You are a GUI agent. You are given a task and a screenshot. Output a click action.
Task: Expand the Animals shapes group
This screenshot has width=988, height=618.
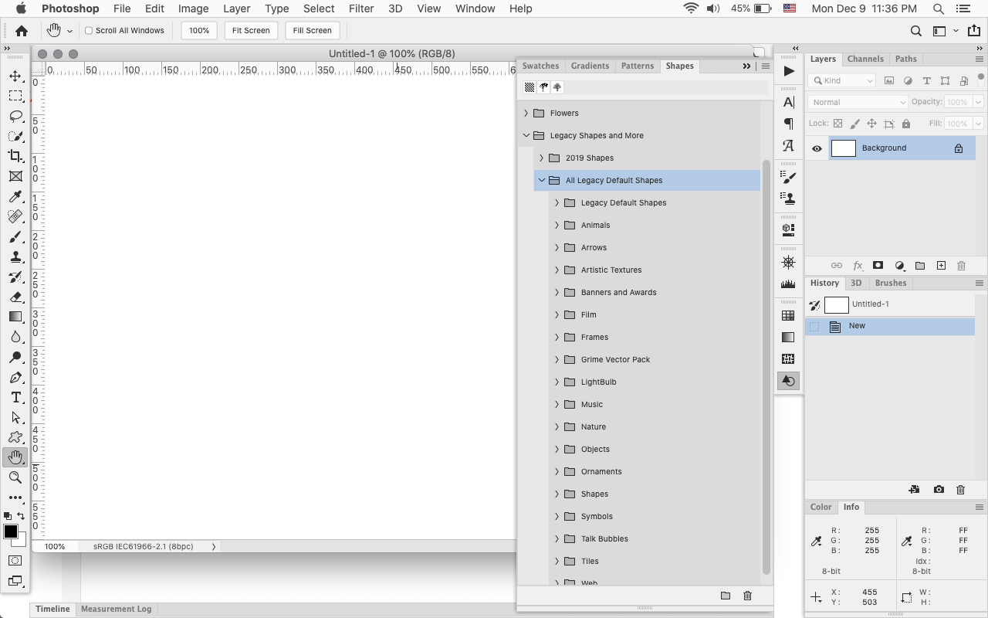(x=557, y=225)
